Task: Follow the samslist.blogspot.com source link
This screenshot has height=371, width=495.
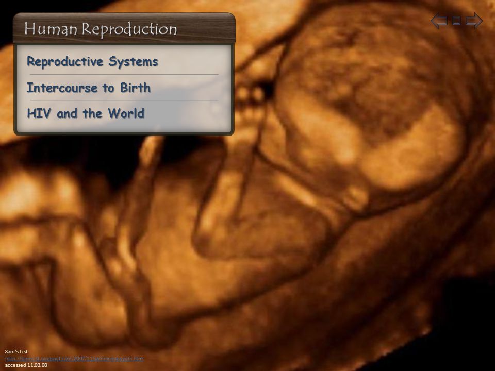Action: [x=74, y=359]
